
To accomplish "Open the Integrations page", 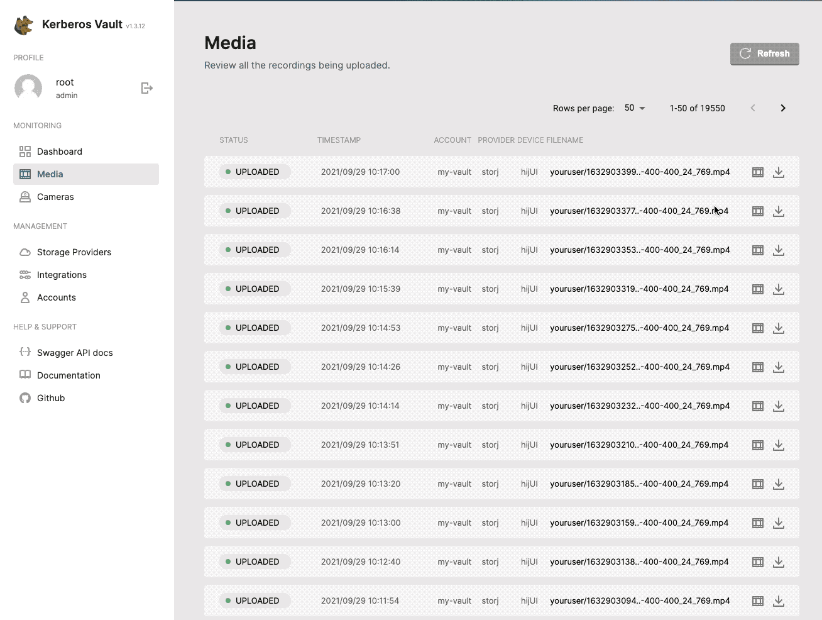I will [62, 274].
